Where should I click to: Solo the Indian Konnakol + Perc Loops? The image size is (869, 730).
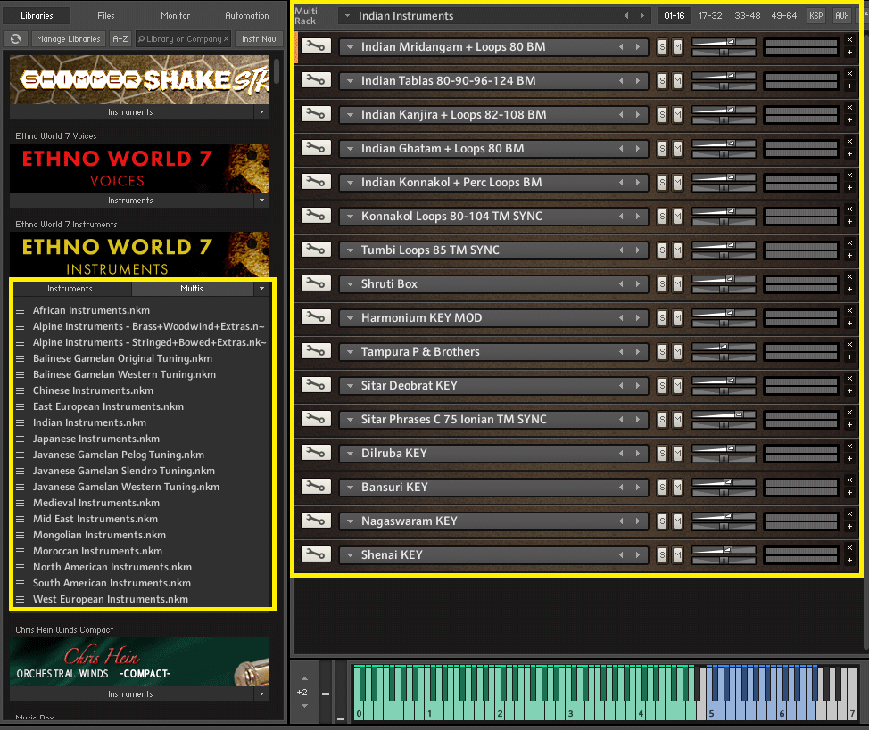point(662,183)
